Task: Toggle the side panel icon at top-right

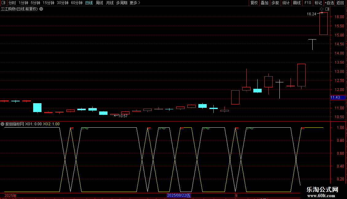Action: [327, 9]
